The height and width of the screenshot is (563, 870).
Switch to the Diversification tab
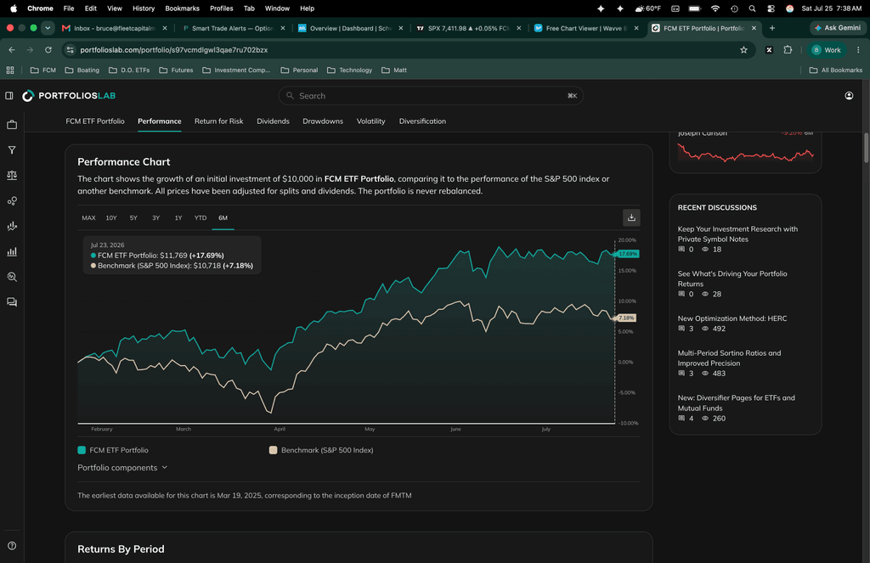pyautogui.click(x=422, y=121)
